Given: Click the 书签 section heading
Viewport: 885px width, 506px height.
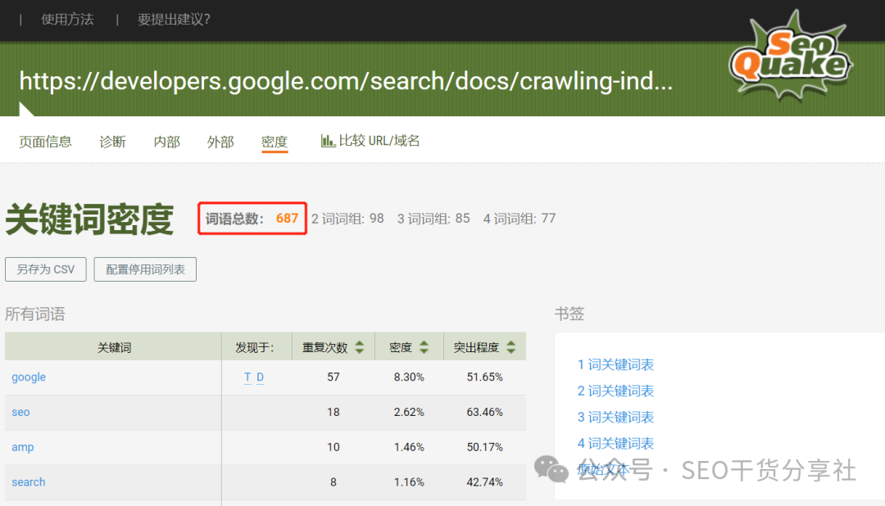Looking at the screenshot, I should click(569, 313).
